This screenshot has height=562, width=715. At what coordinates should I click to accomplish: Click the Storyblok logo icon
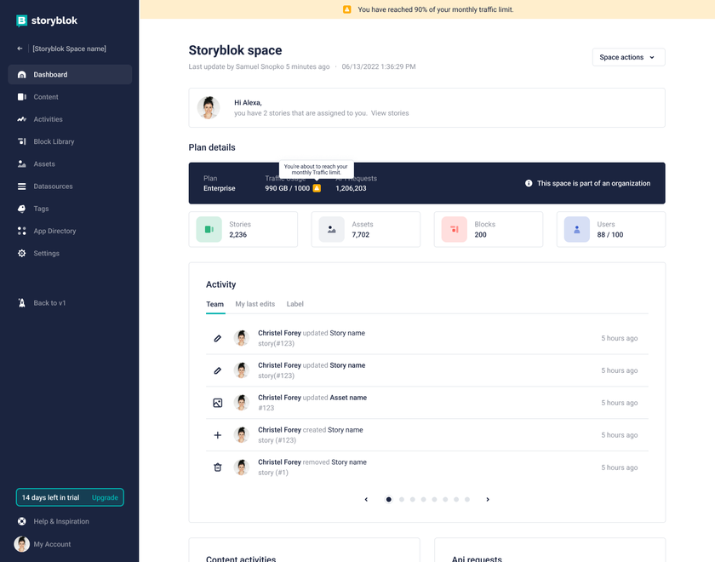click(x=21, y=20)
